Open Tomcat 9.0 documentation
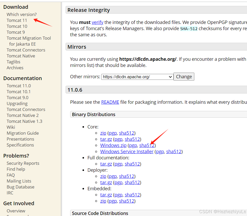Image resolution: width=247 pixels, height=216 pixels. [17, 98]
